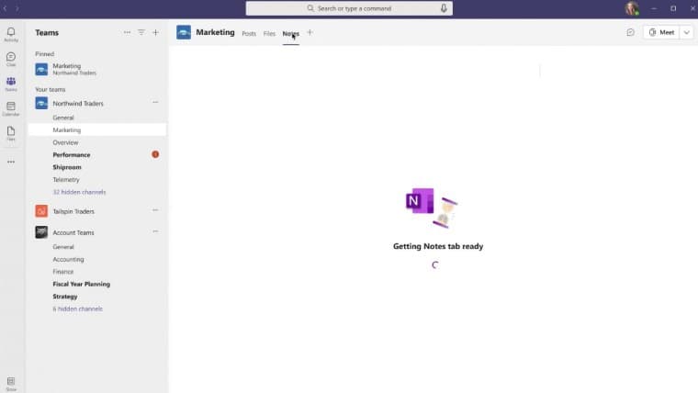The height and width of the screenshot is (393, 698).
Task: Expand the Tailspin Traders team
Action: (73, 211)
